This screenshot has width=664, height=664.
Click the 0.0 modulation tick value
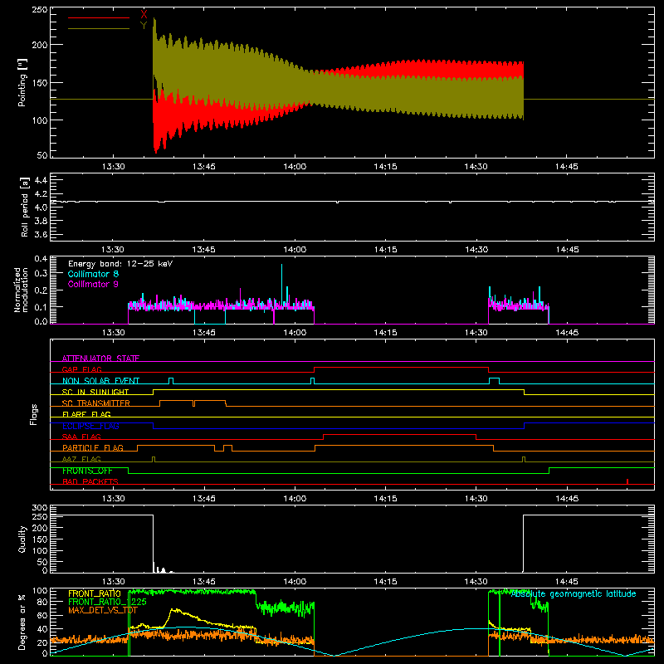(41, 321)
